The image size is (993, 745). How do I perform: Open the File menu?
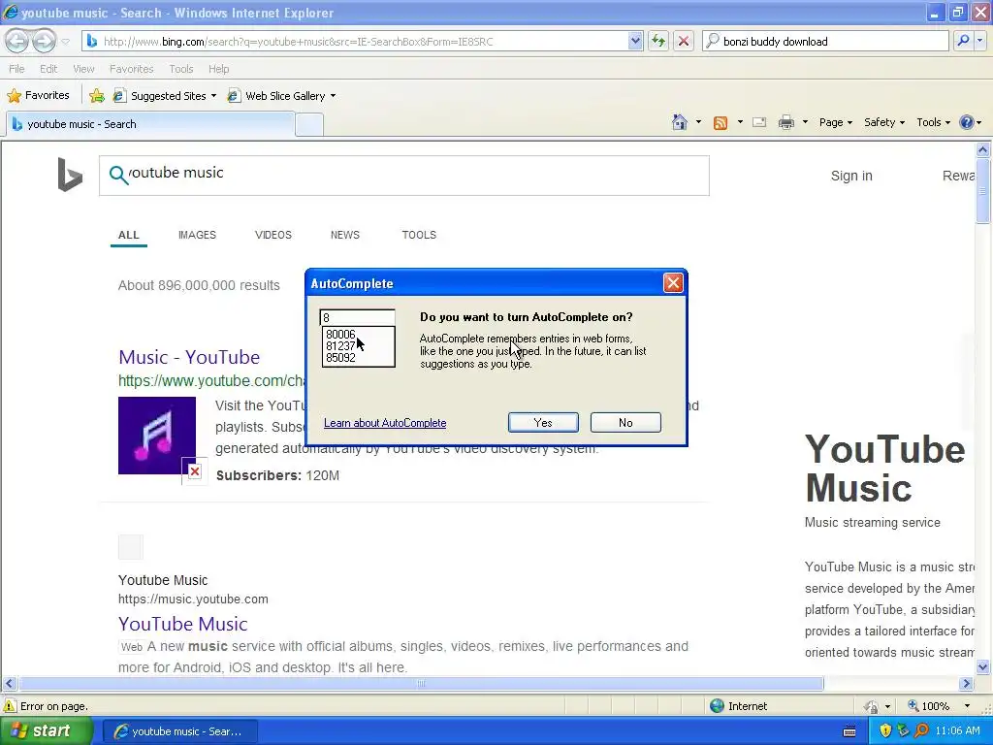click(16, 69)
